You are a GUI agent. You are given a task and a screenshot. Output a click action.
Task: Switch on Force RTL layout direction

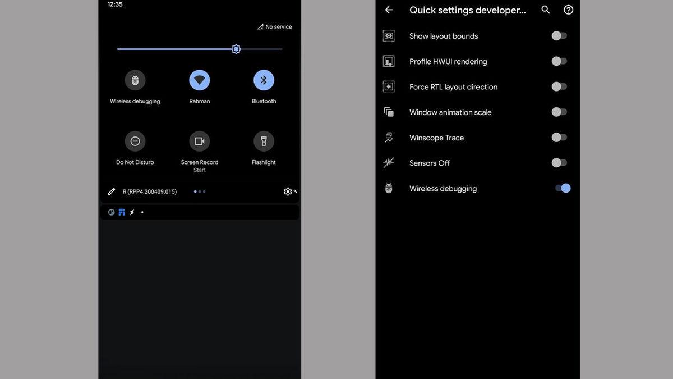559,86
